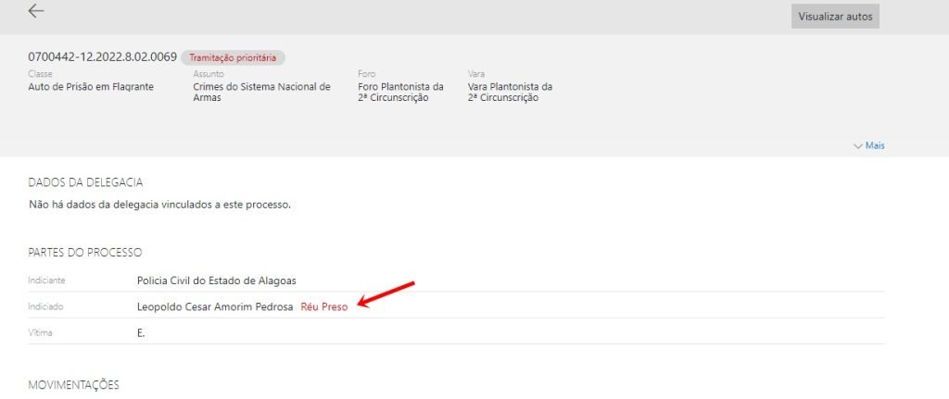949x399 pixels.
Task: Click the Partes do Processo section heading
Action: point(84,253)
